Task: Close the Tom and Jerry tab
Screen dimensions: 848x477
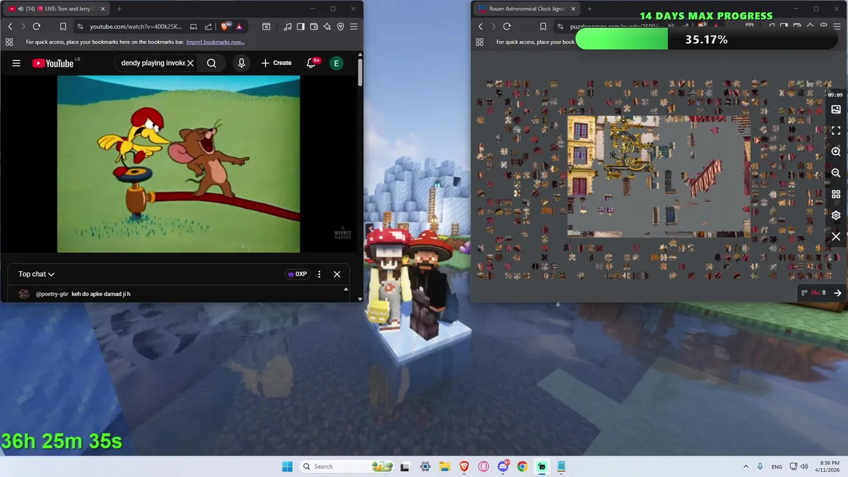Action: coord(103,9)
